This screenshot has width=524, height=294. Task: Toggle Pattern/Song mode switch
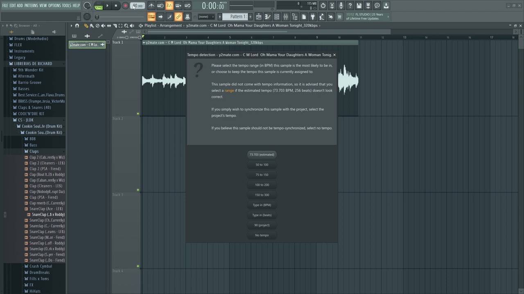coord(99,6)
